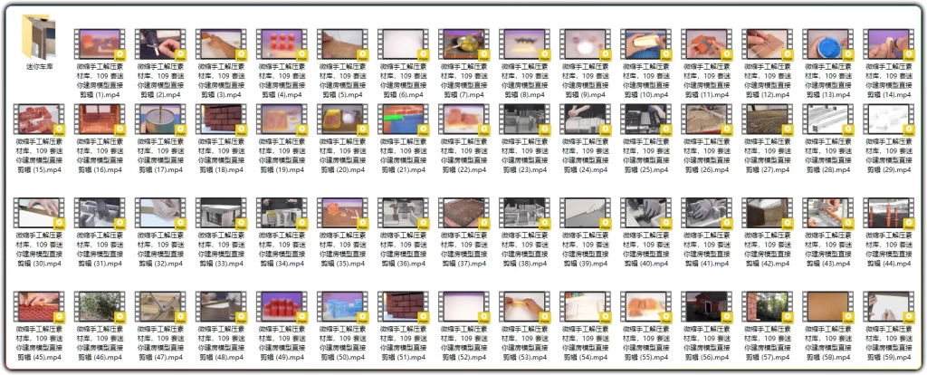
Task: Select video thumbnail 剪辑 (49).mp4
Action: tap(282, 307)
